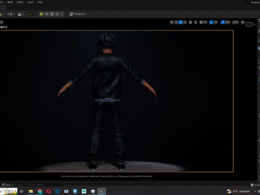Open the Cinematics clapperboard dropdown
The image size is (260, 195).
[21, 14]
